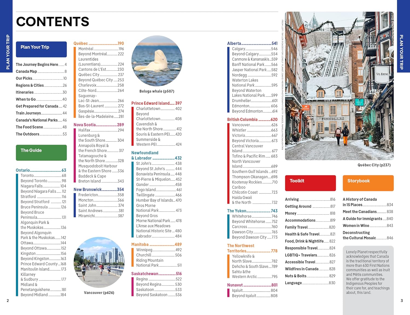Go to Nova Scotia chapter heading
Screen dimensions: 410x315
pos(99,125)
